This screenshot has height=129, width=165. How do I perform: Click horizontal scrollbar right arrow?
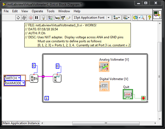[155, 123]
